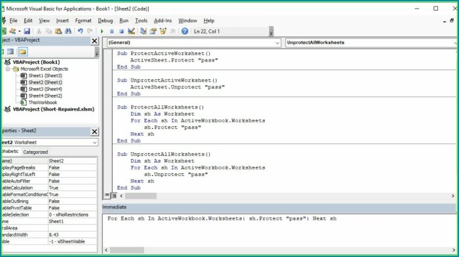Switch to the Categorized properties tab
The image size is (459, 257).
pyautogui.click(x=35, y=152)
